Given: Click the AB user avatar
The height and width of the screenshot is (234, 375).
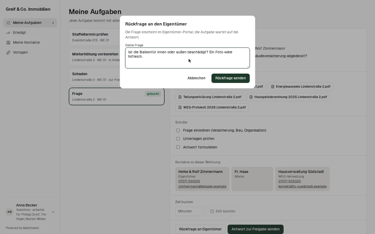Looking at the screenshot, I should [x=10, y=212].
